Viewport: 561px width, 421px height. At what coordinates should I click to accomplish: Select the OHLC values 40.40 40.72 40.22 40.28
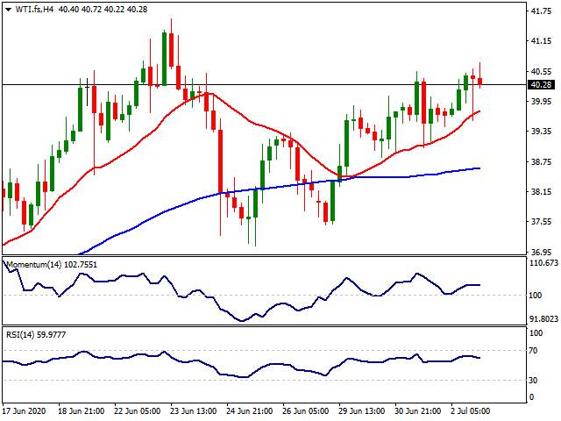[x=103, y=10]
